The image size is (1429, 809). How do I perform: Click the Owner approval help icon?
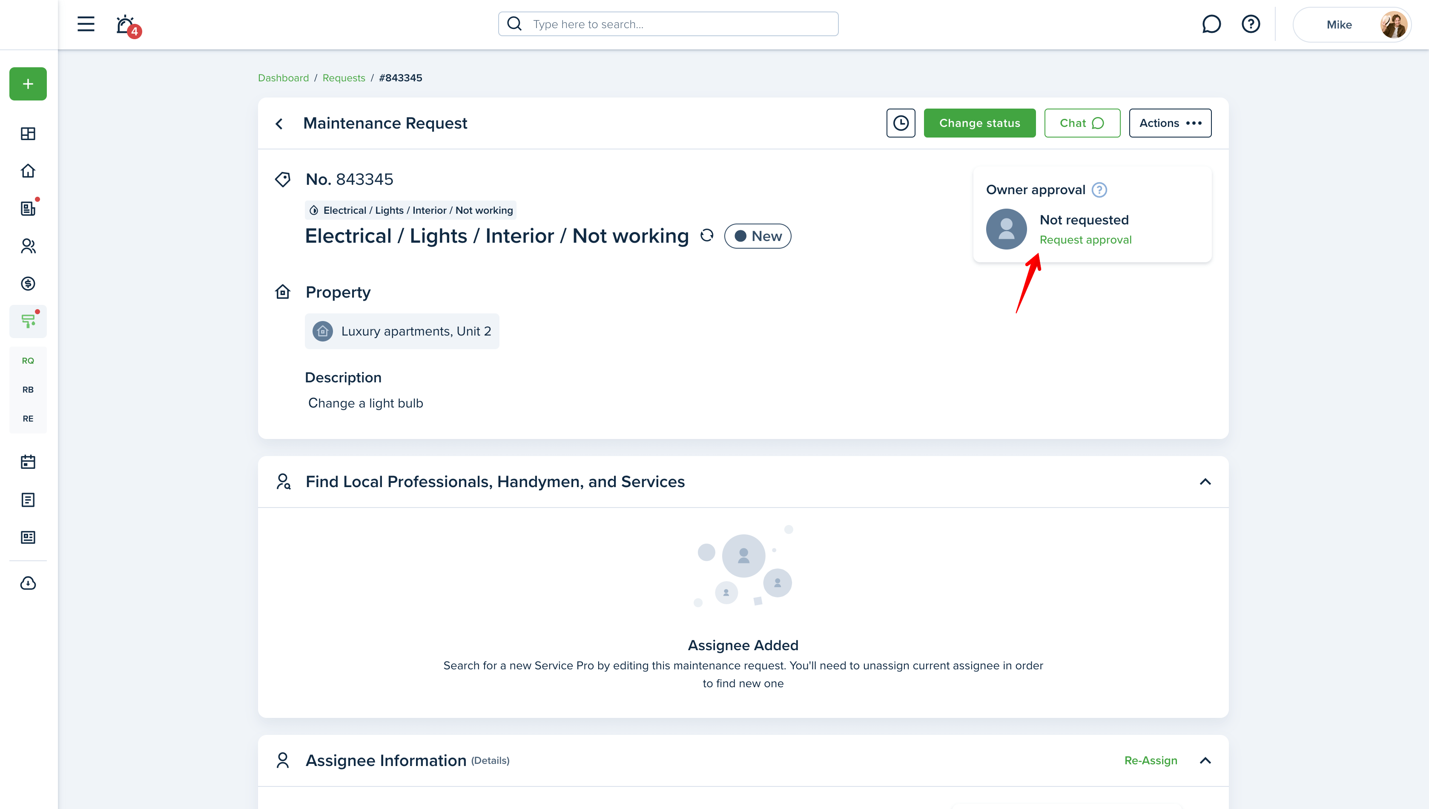click(1099, 190)
